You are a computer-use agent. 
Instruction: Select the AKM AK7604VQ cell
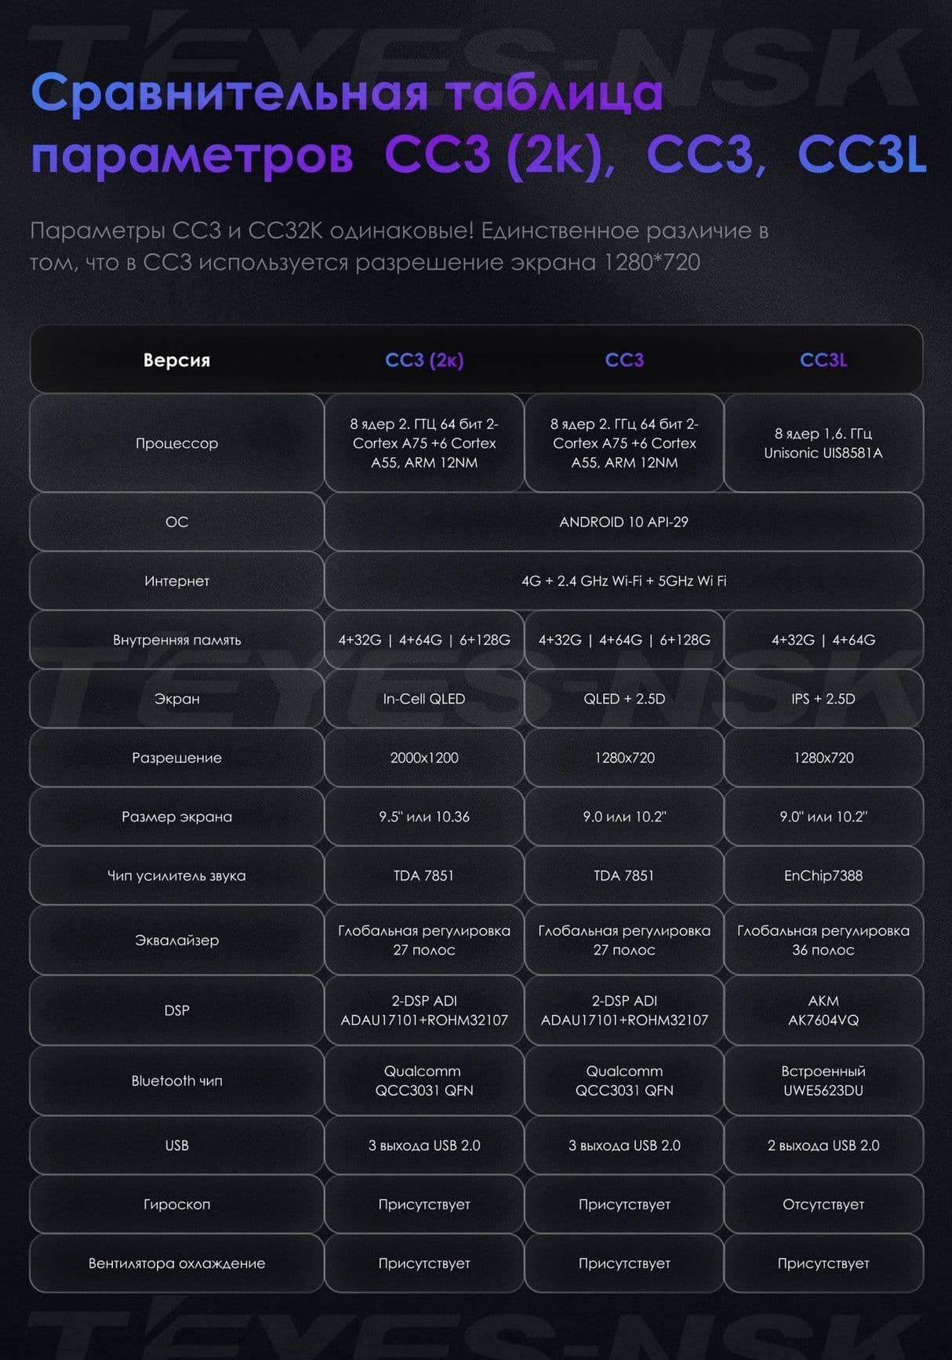pos(823,1010)
